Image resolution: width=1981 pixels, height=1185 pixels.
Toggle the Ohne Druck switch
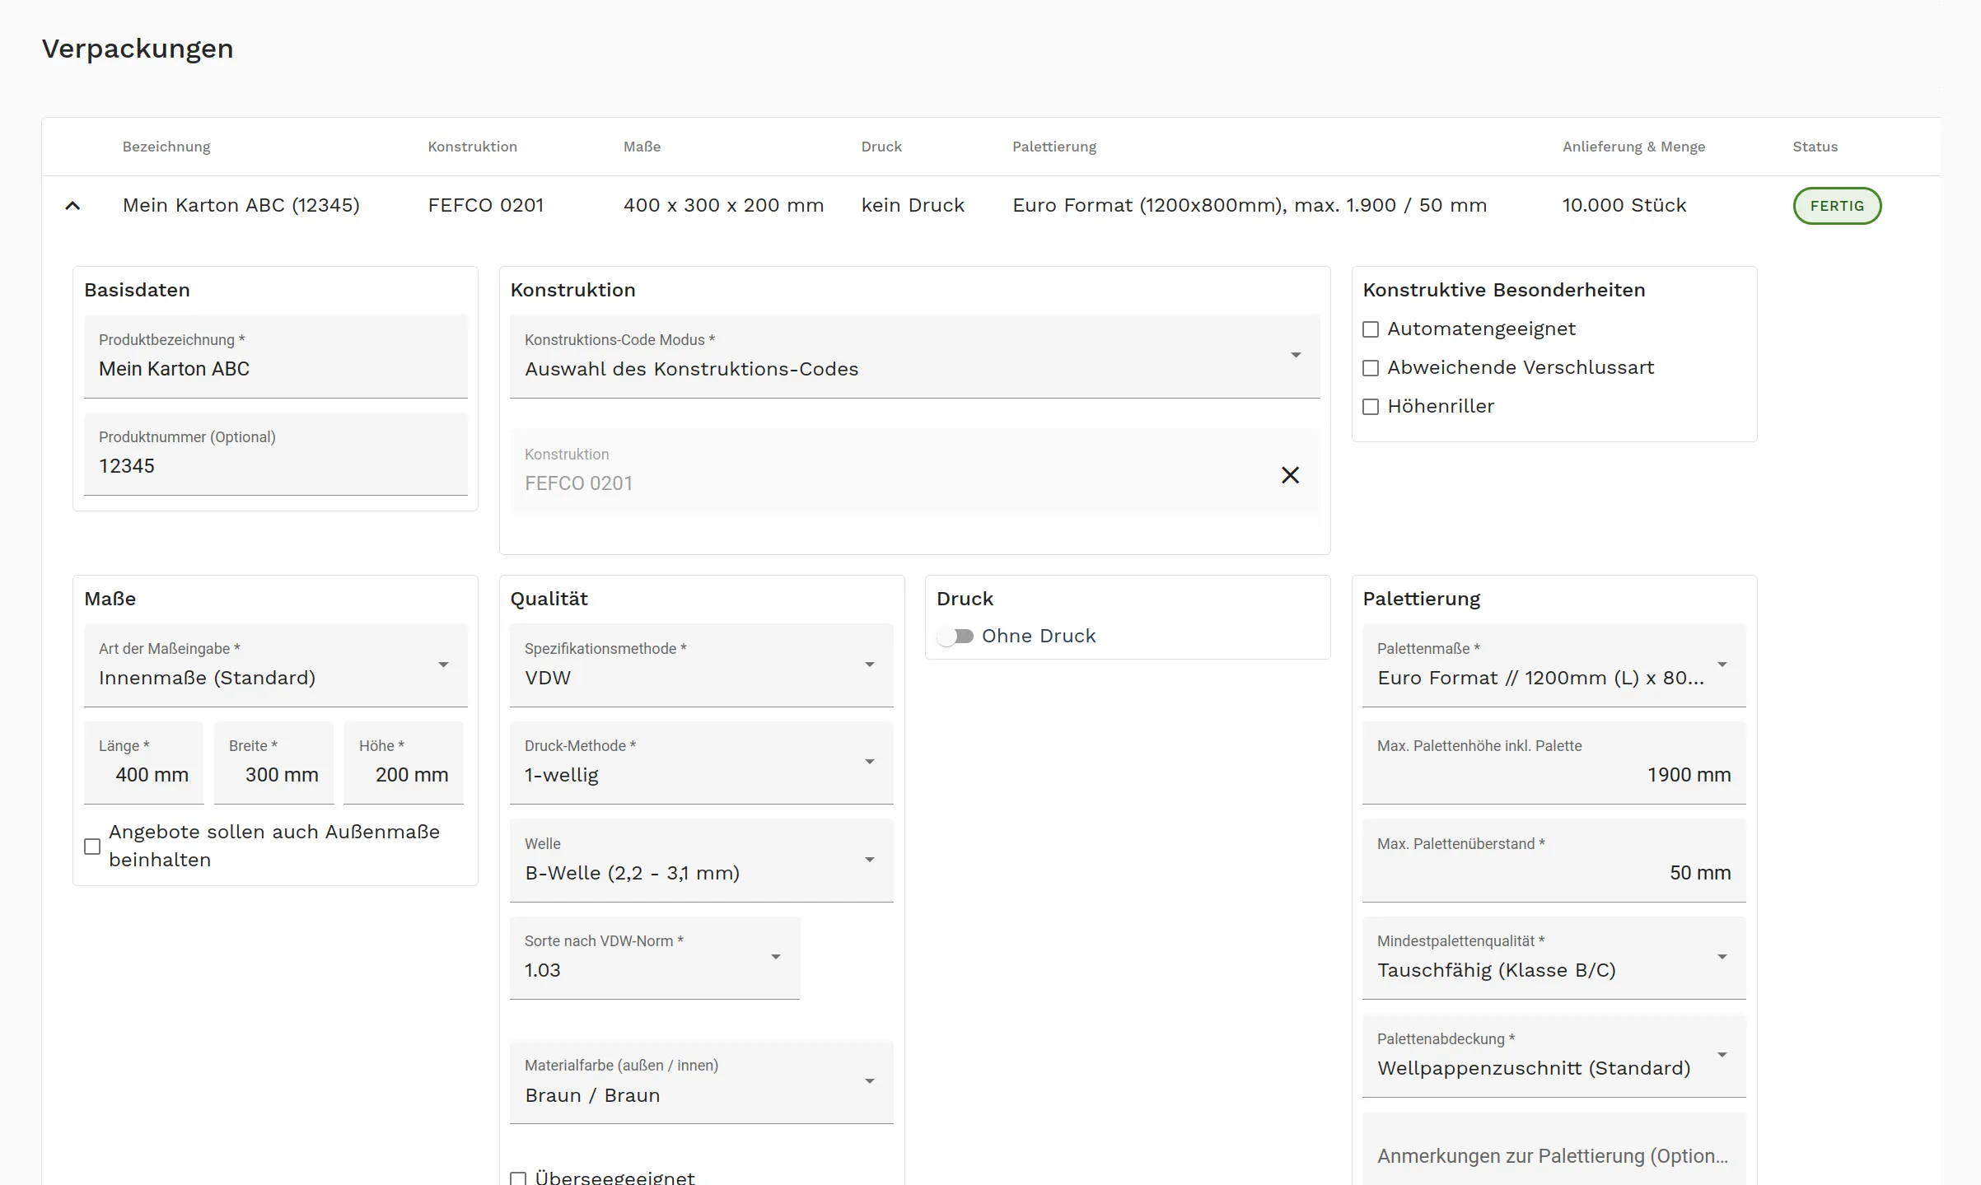(955, 637)
